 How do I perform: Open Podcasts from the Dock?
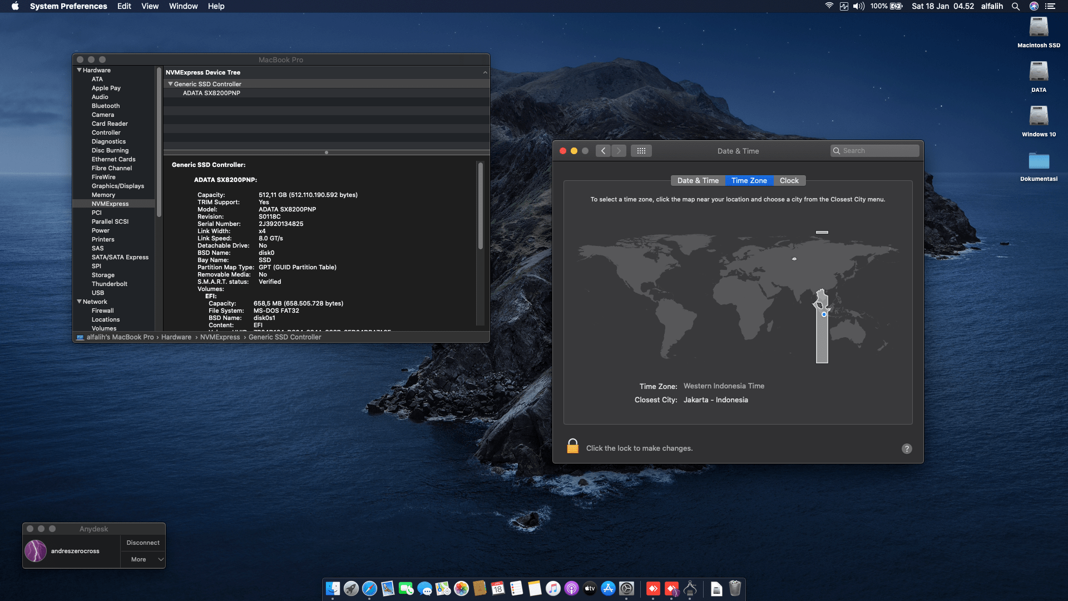click(571, 588)
